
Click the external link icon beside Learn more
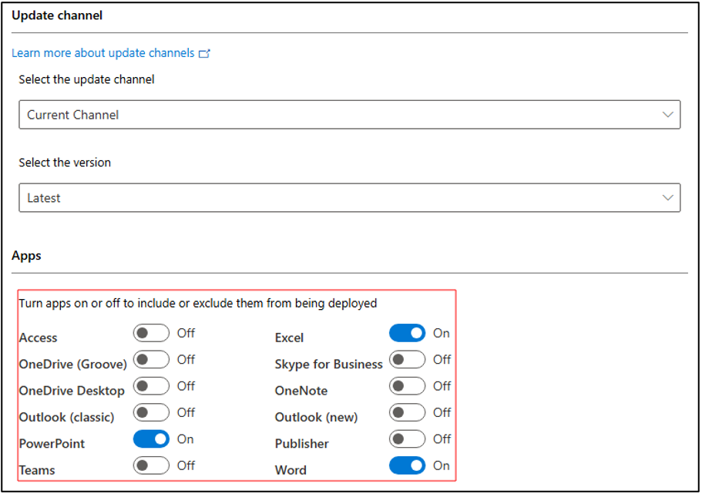coord(204,53)
